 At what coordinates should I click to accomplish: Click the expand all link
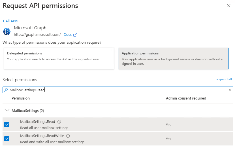click(224, 79)
